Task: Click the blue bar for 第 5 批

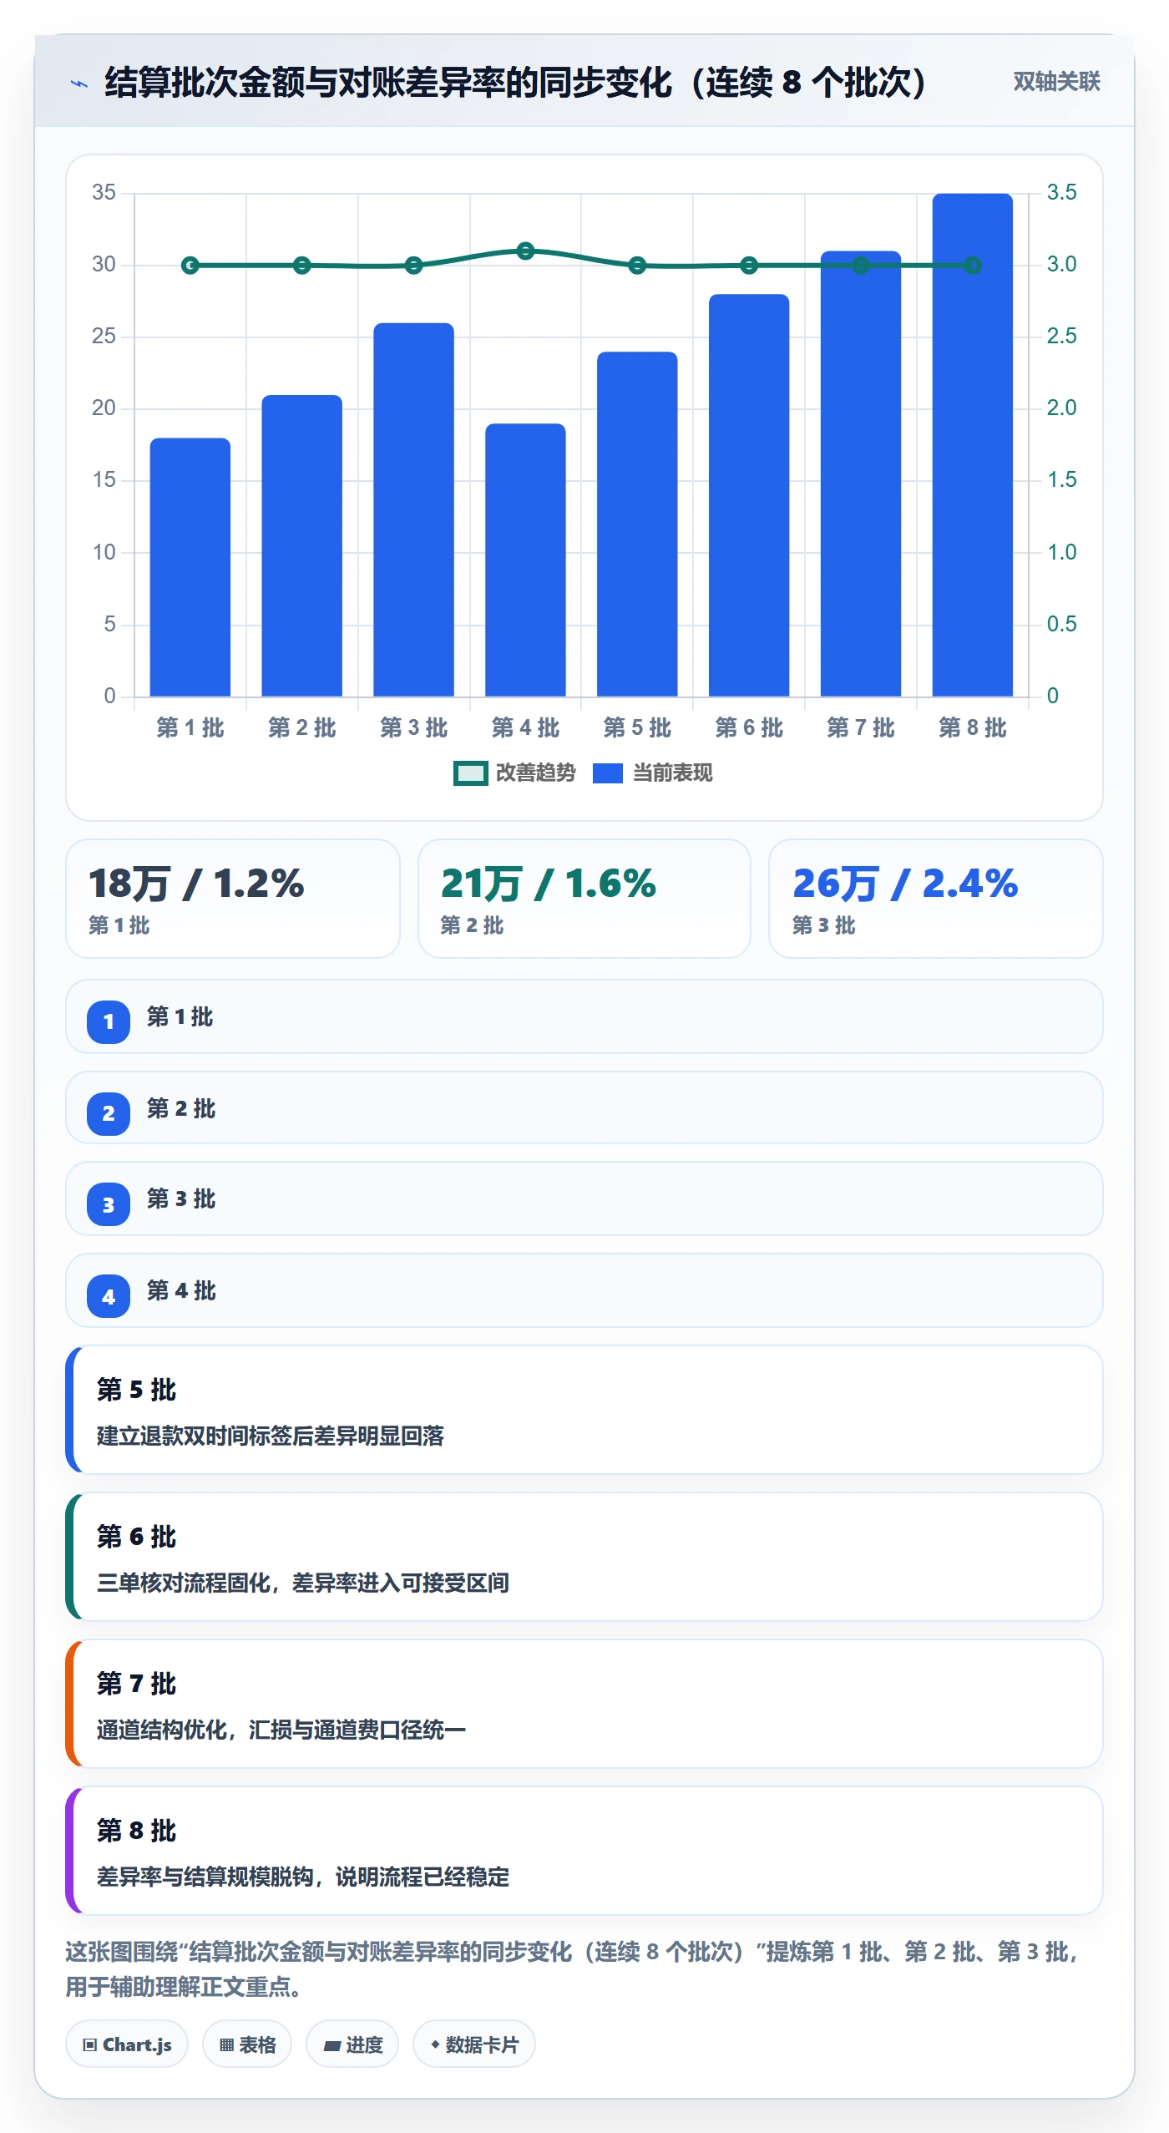Action: point(637,524)
